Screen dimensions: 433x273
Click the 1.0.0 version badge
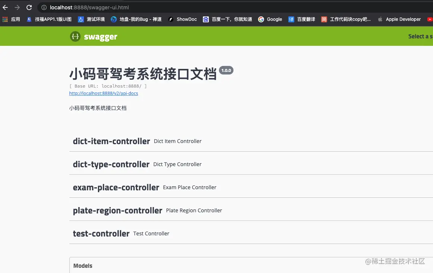(226, 70)
